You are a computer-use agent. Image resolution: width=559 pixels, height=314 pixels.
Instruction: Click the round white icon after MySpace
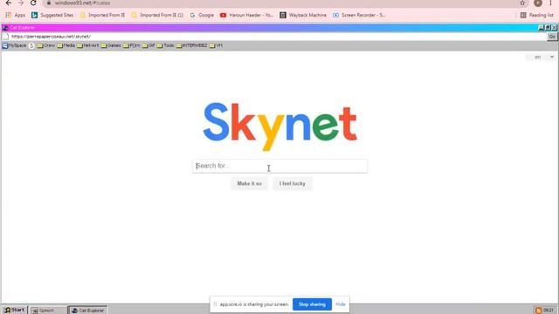tap(31, 45)
